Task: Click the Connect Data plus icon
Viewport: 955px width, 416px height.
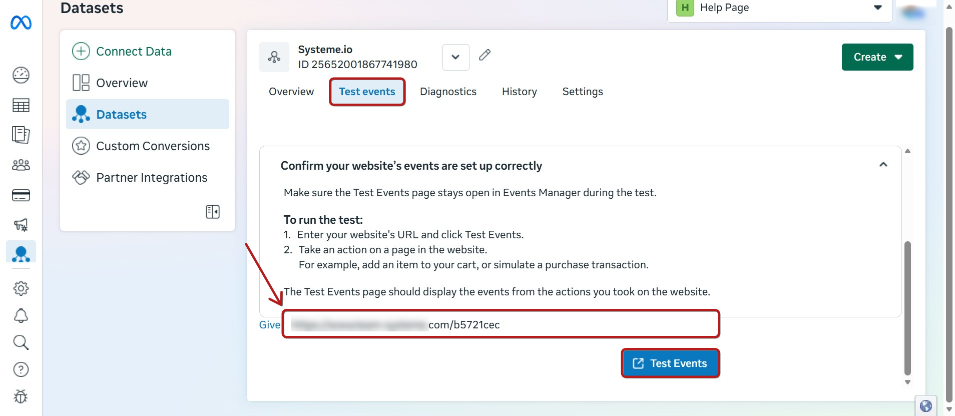Action: (x=81, y=51)
